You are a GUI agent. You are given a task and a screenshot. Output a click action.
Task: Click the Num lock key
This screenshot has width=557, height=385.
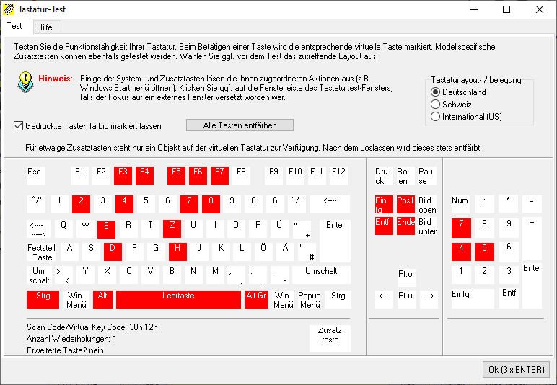coord(461,204)
